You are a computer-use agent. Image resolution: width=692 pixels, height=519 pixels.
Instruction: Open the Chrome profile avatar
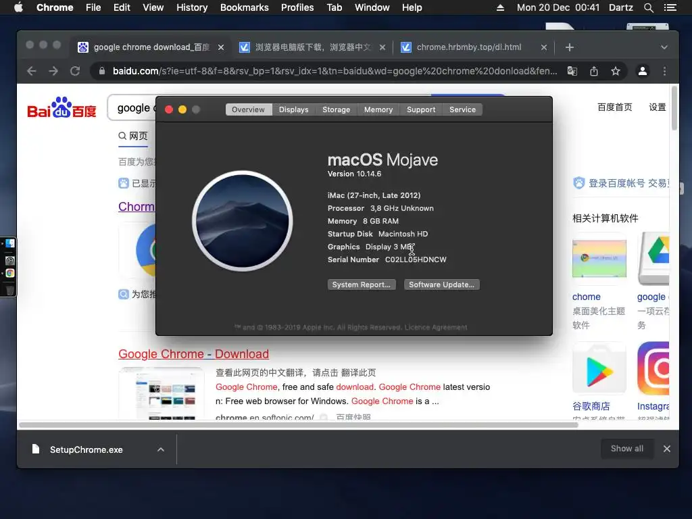[x=643, y=71]
